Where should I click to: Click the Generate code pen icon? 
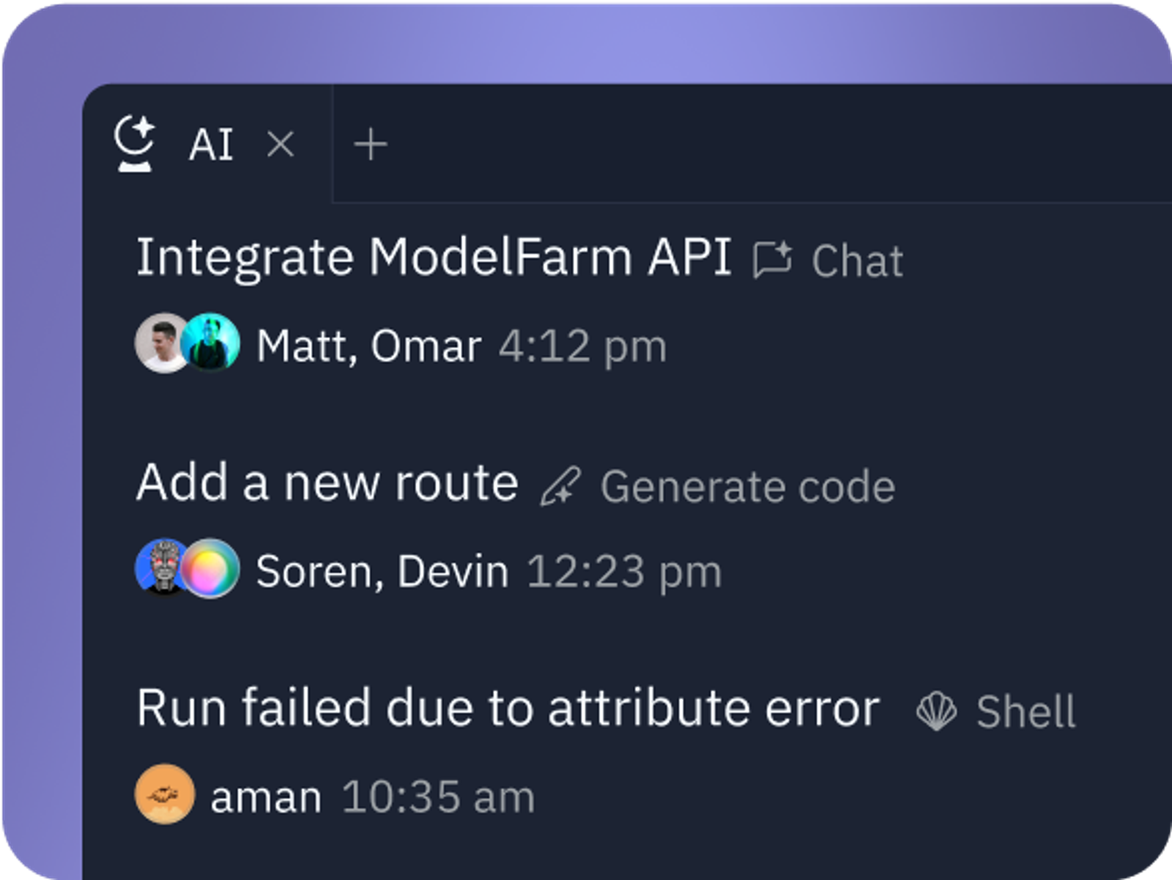pyautogui.click(x=561, y=487)
